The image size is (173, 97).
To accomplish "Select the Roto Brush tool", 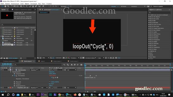I will coord(39,6).
